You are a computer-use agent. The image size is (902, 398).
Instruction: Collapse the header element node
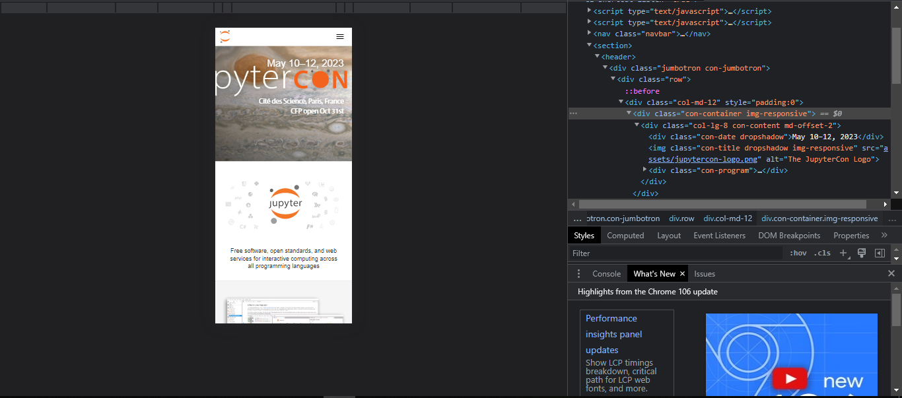598,57
